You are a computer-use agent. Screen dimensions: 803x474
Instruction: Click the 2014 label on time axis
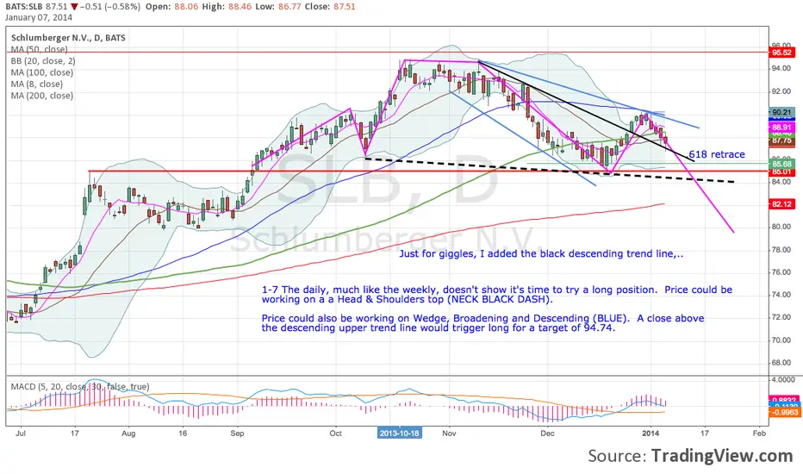click(x=650, y=433)
